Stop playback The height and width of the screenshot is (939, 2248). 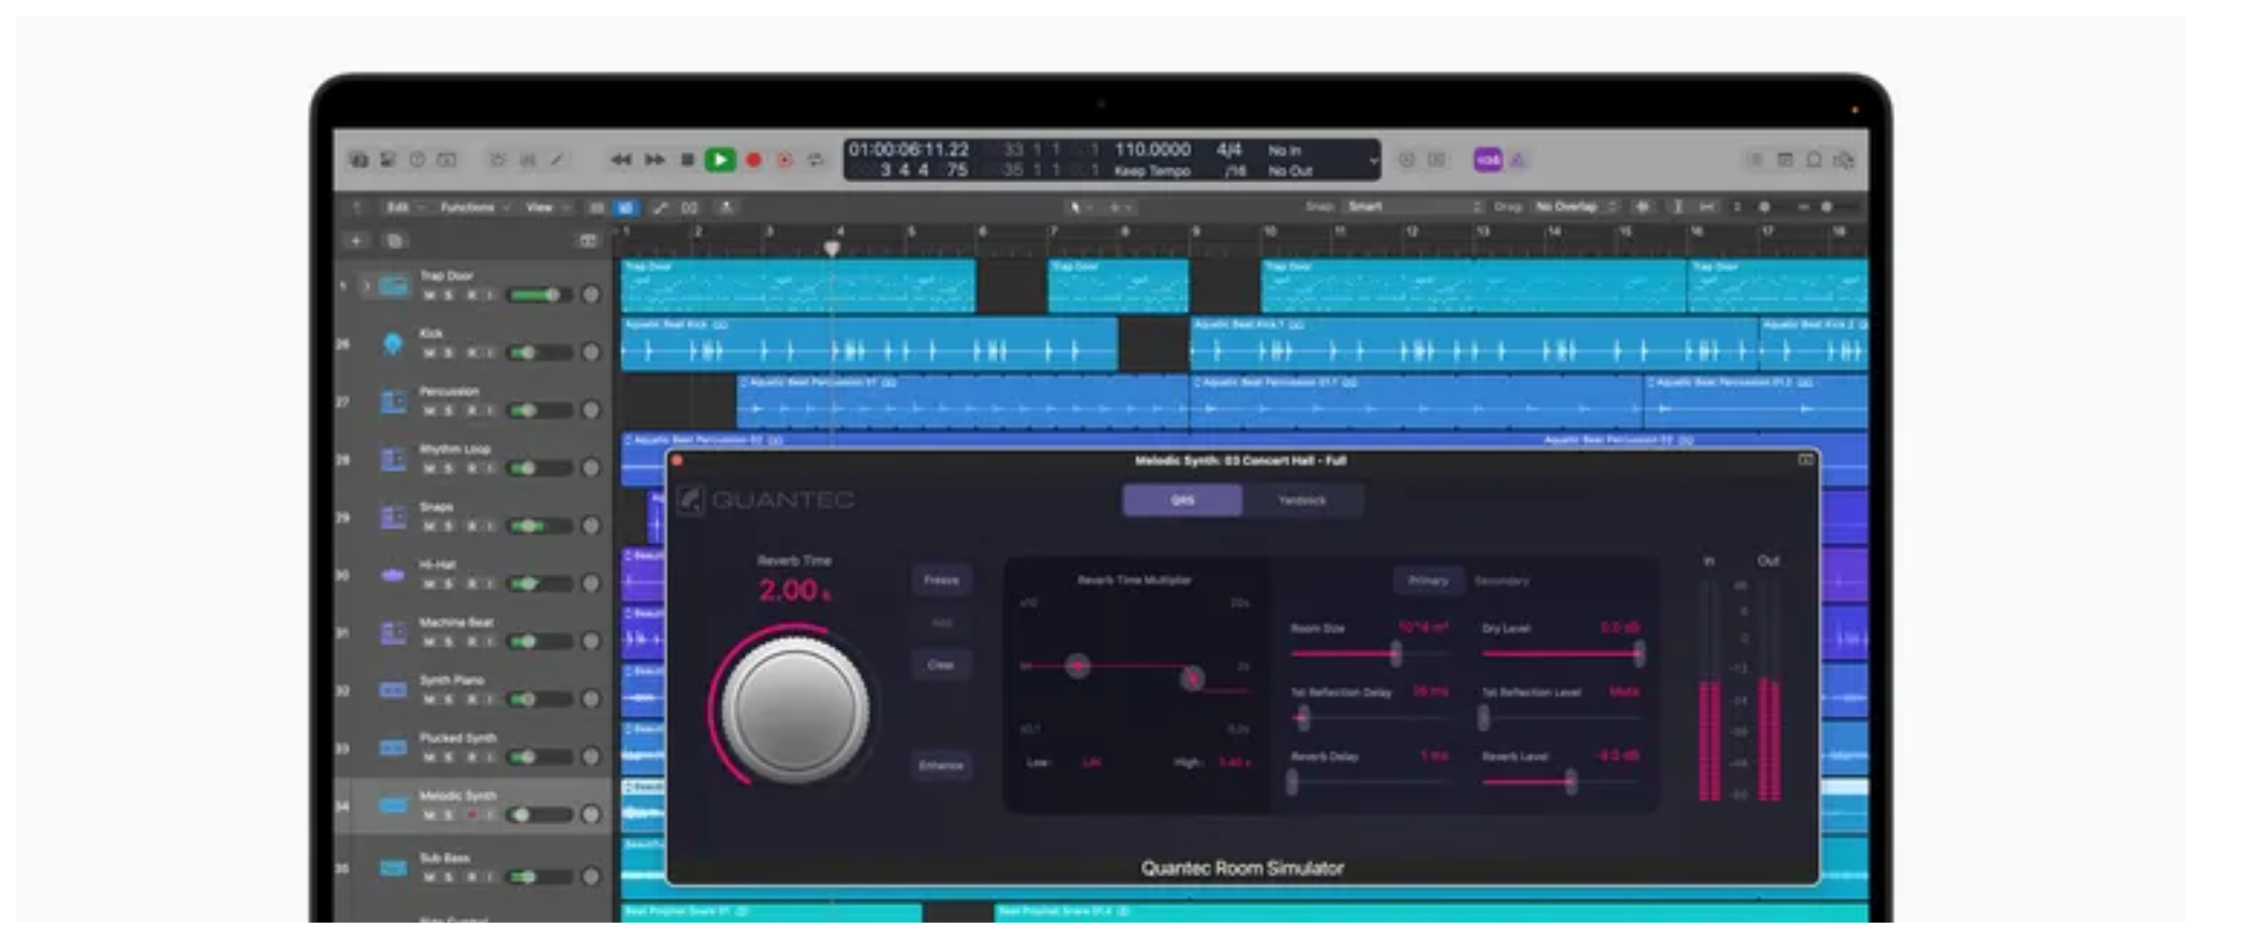tap(688, 160)
